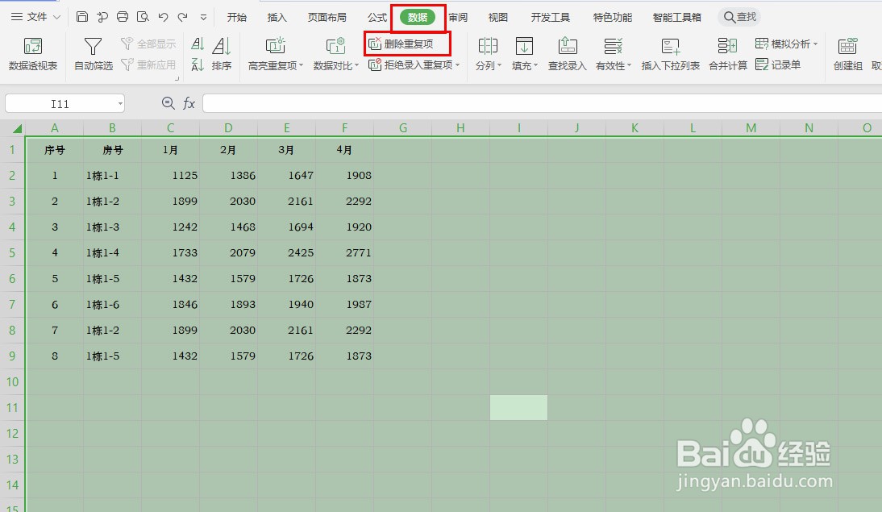882x512 pixels.
Task: Switch to the 开始 ribbon tab
Action: [236, 16]
